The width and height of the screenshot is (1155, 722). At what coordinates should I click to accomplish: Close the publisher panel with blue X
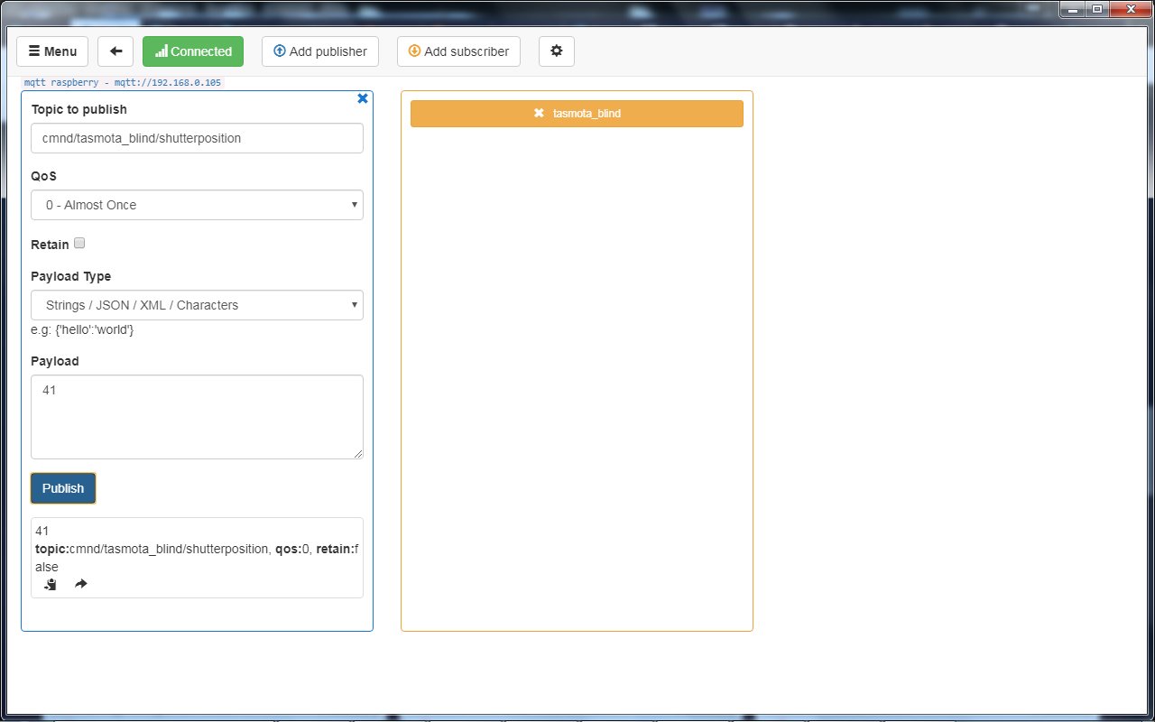click(363, 98)
